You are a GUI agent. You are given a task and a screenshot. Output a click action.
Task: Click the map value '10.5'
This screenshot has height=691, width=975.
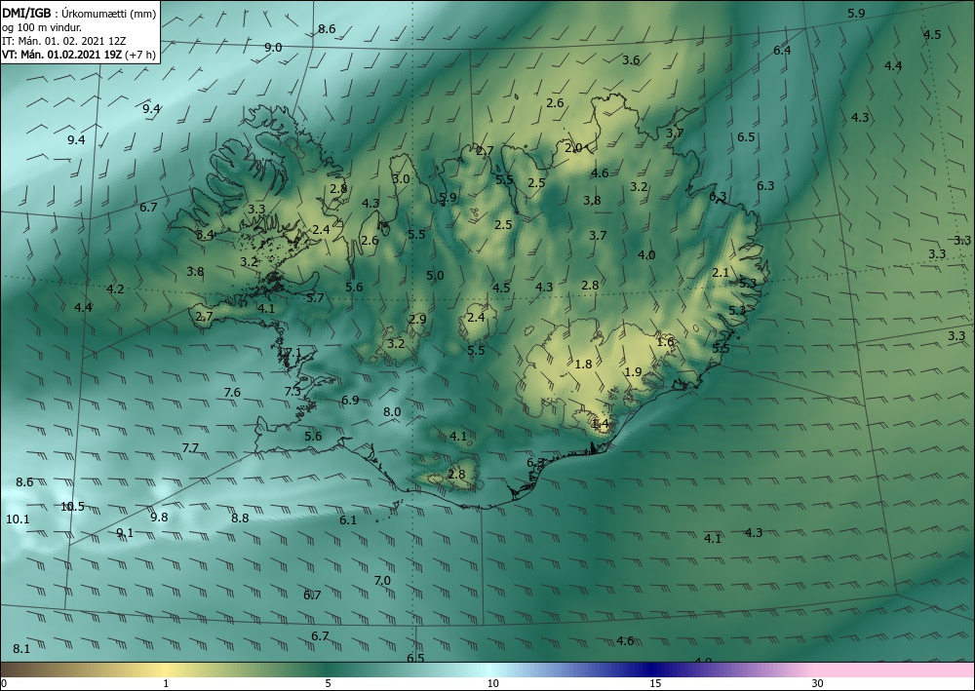tap(72, 507)
